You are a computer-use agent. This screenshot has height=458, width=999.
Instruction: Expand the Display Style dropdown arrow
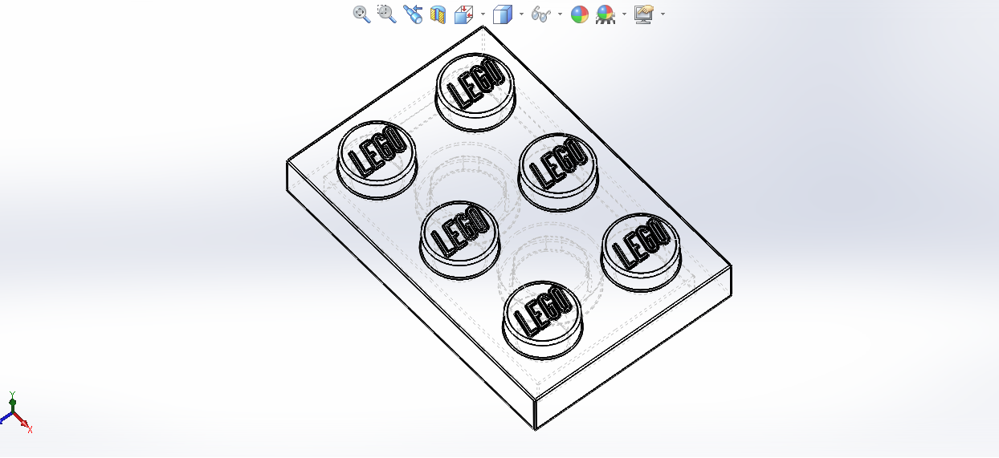coord(521,14)
